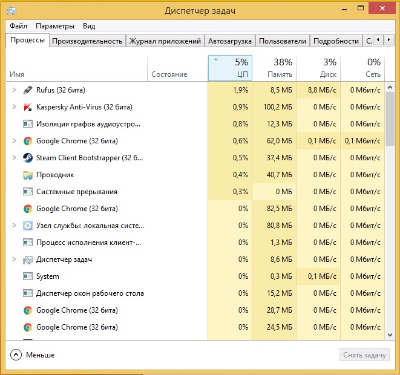The width and height of the screenshot is (400, 375).
Task: Switch to the Автозагрузка tab
Action: point(230,41)
